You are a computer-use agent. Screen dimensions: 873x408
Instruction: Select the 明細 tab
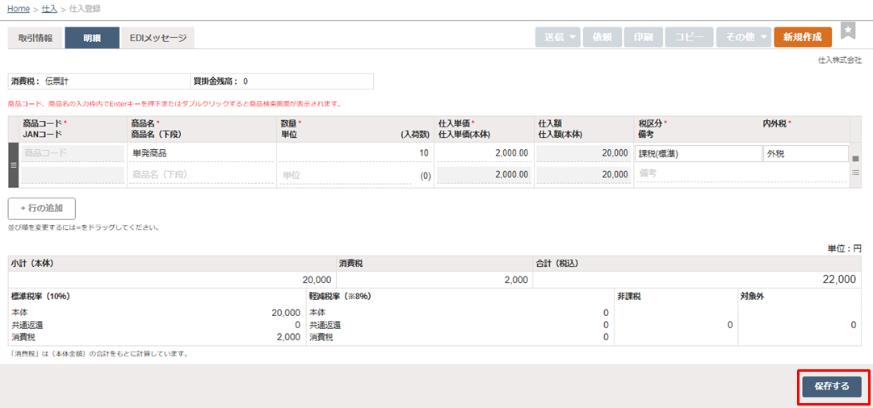pyautogui.click(x=92, y=38)
